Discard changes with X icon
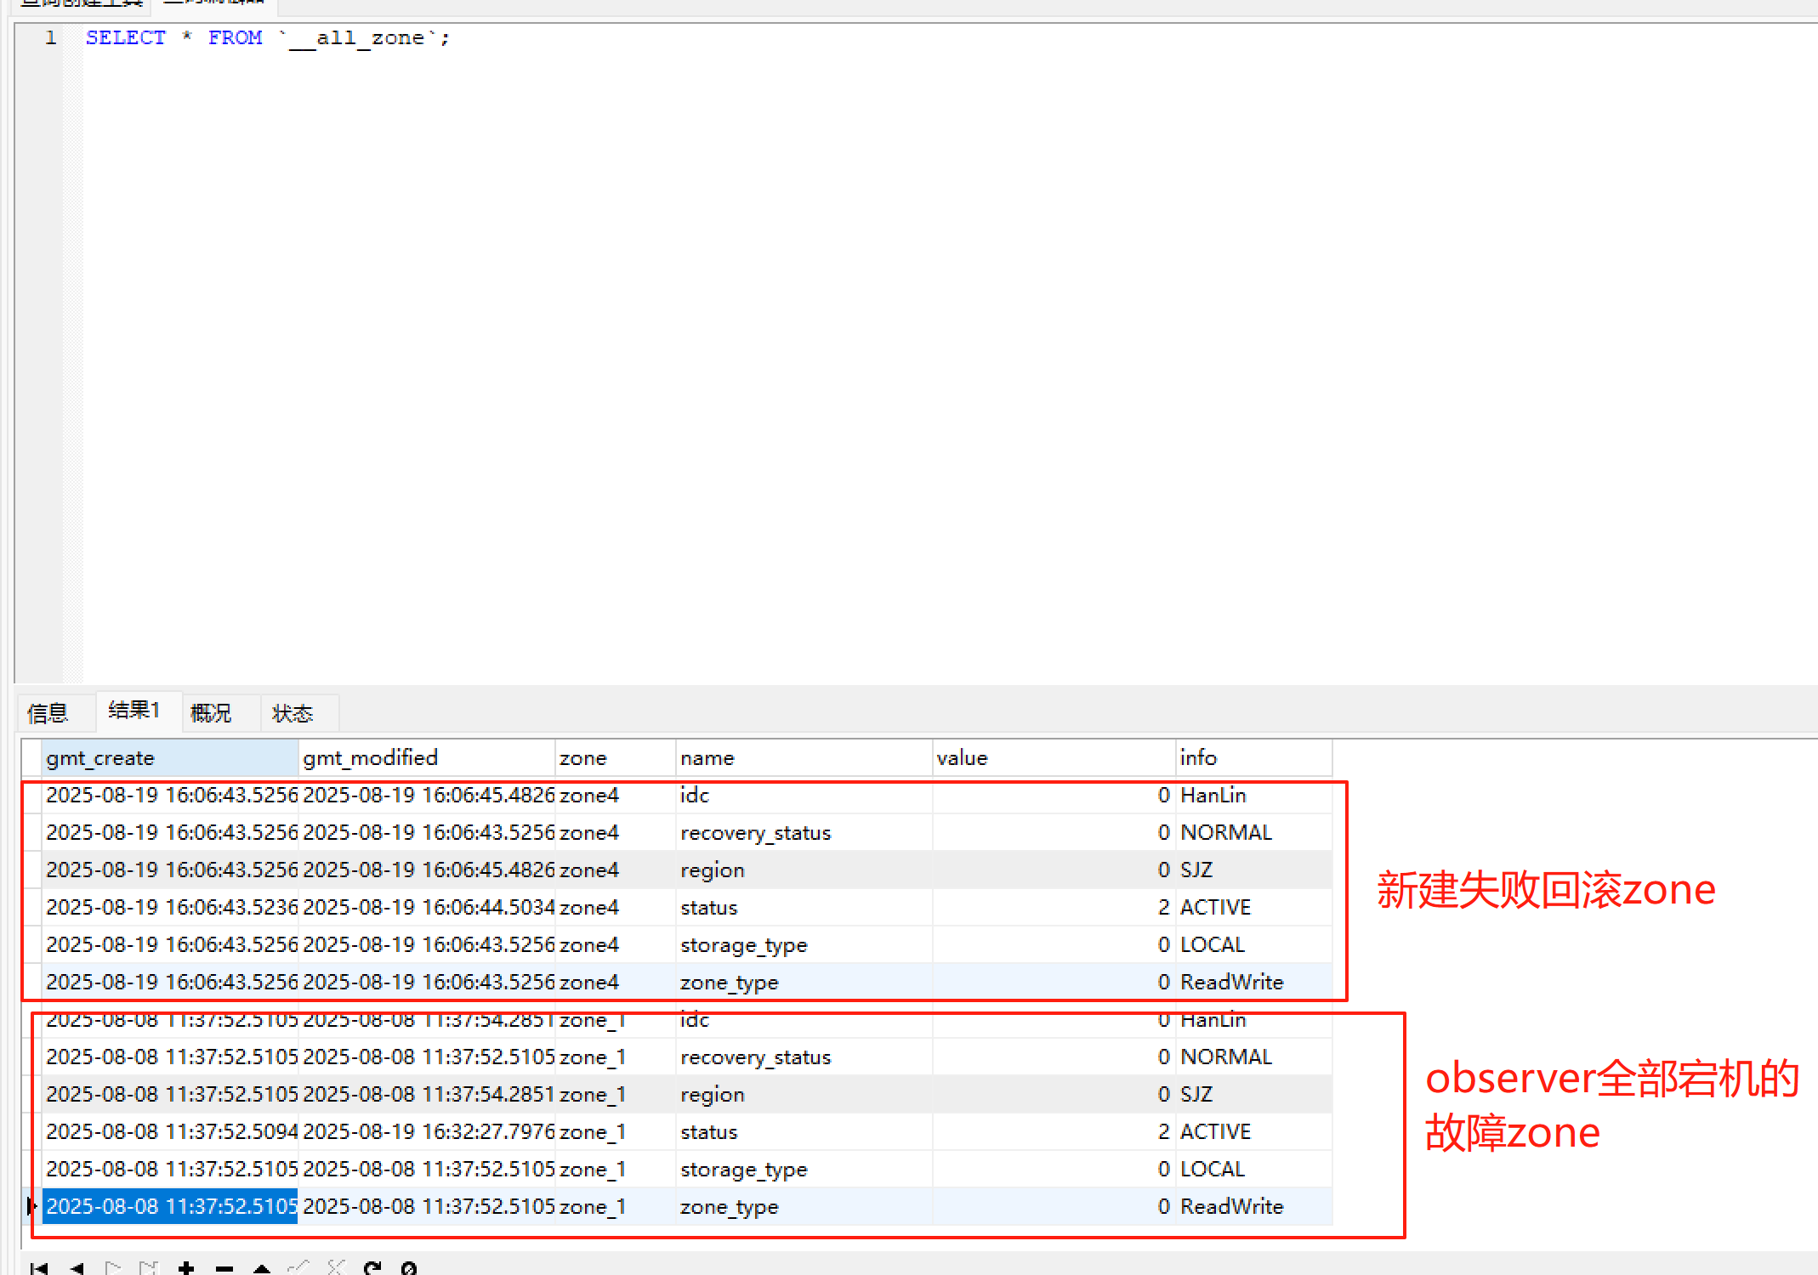Viewport: 1818px width, 1275px height. coord(336,1267)
